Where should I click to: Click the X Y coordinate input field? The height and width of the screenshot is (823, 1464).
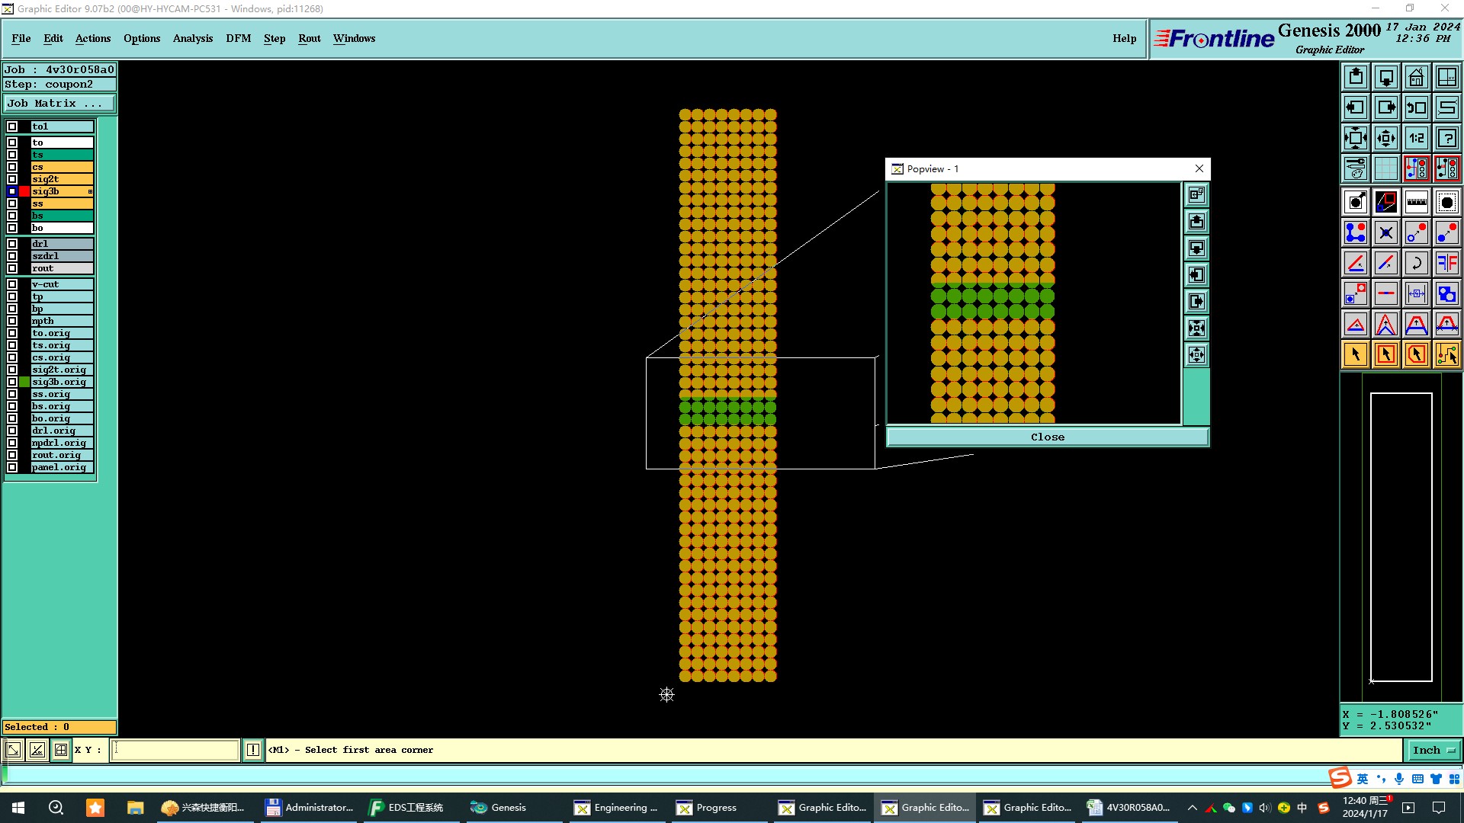(175, 750)
